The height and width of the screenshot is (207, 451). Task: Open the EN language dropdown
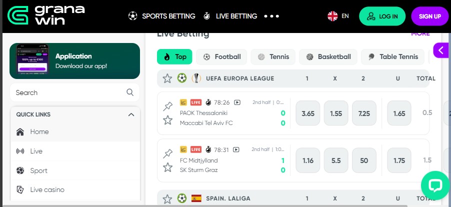[338, 16]
